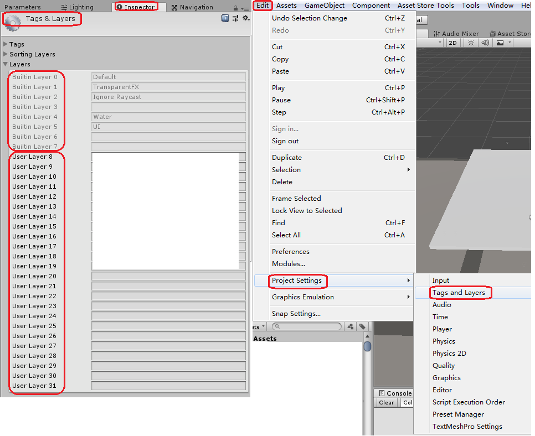
Task: Toggle 2D scene view mode
Action: click(452, 43)
